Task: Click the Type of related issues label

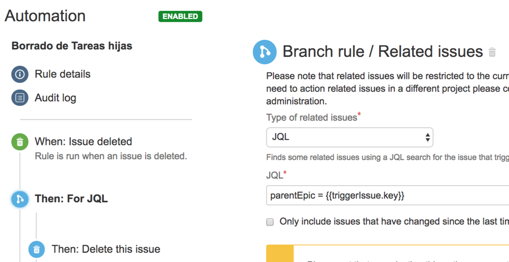Action: click(312, 118)
